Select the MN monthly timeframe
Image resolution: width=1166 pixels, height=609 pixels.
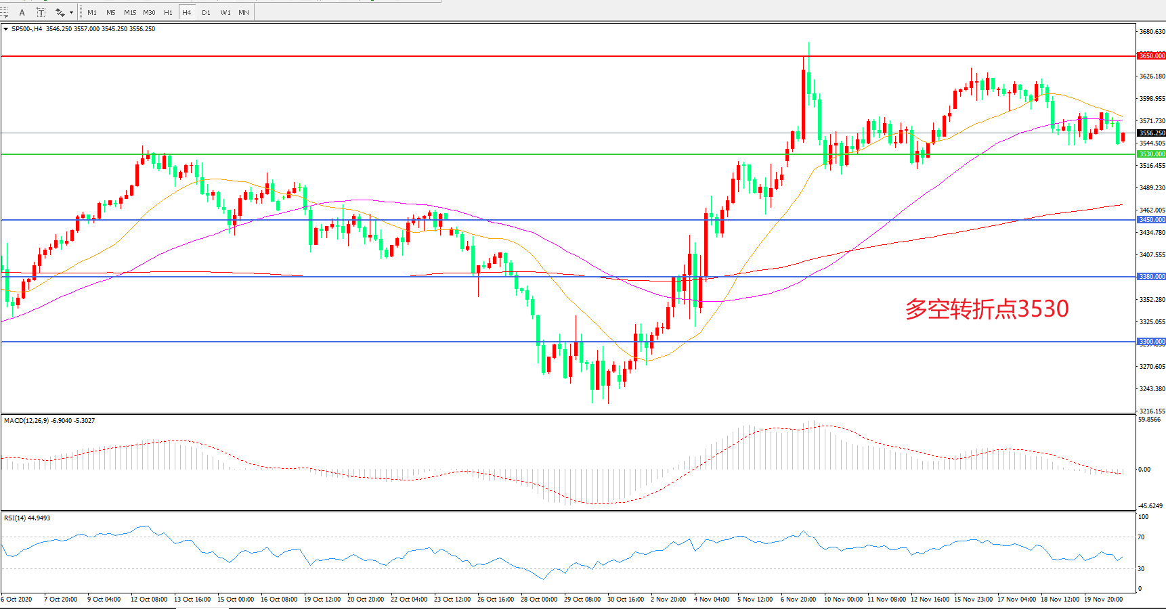point(244,12)
